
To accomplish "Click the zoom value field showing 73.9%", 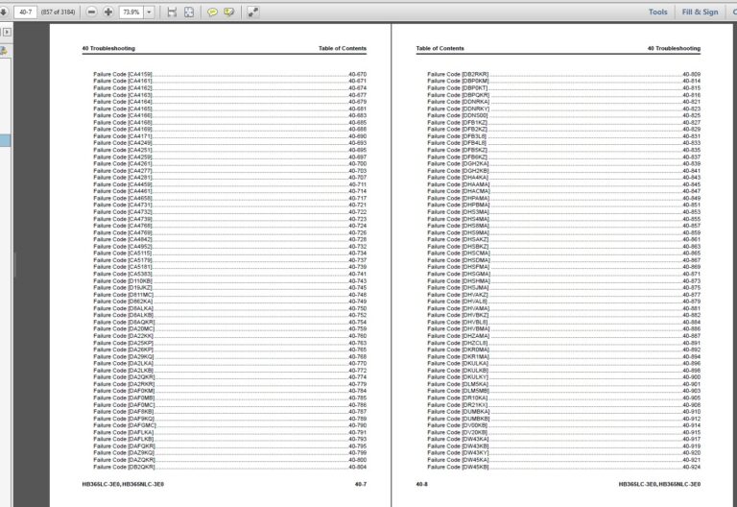I will coord(131,12).
